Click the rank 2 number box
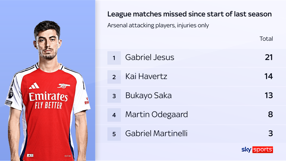The width and height of the screenshot is (286, 161). point(114,76)
